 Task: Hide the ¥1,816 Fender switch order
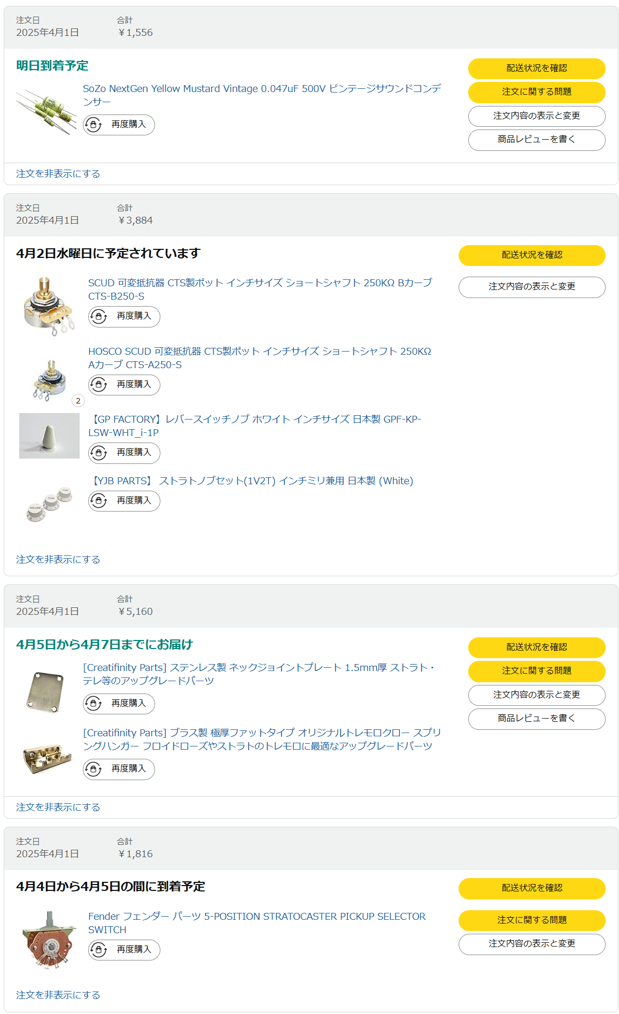(58, 995)
